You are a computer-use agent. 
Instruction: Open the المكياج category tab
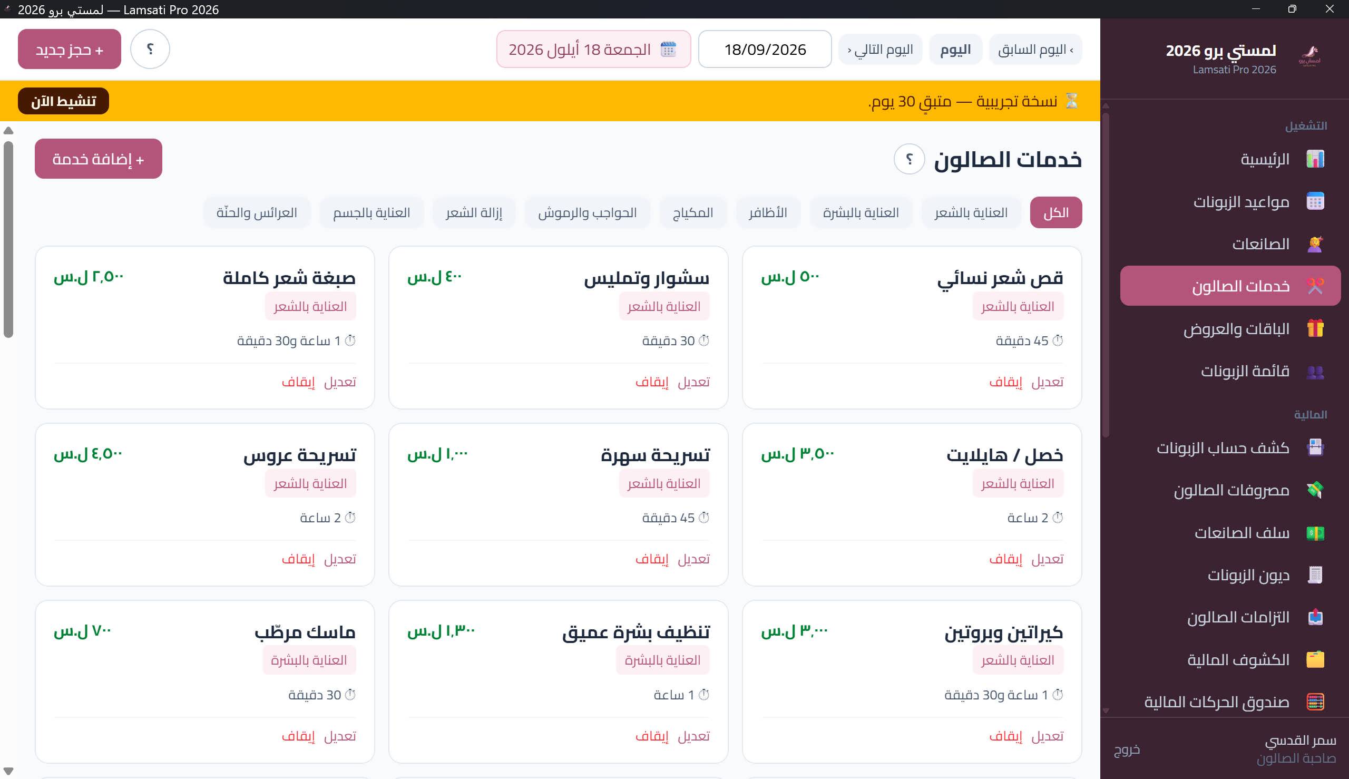point(693,212)
